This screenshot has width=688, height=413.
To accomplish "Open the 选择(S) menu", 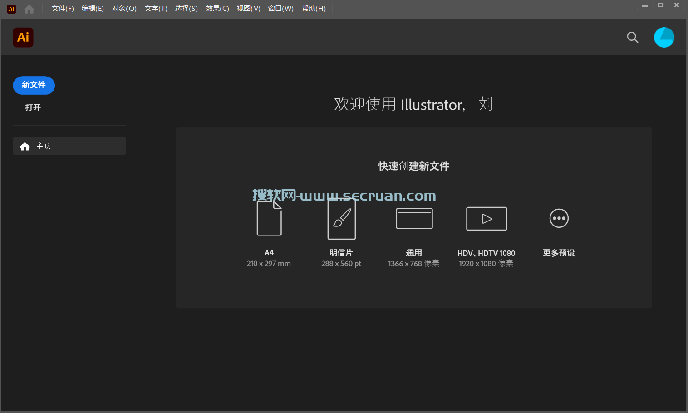I will [x=186, y=9].
